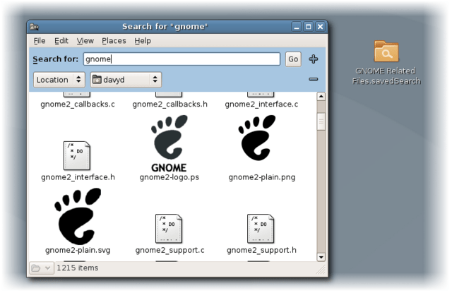The image size is (452, 293).
Task: Click the 1215 items status text
Action: click(78, 268)
